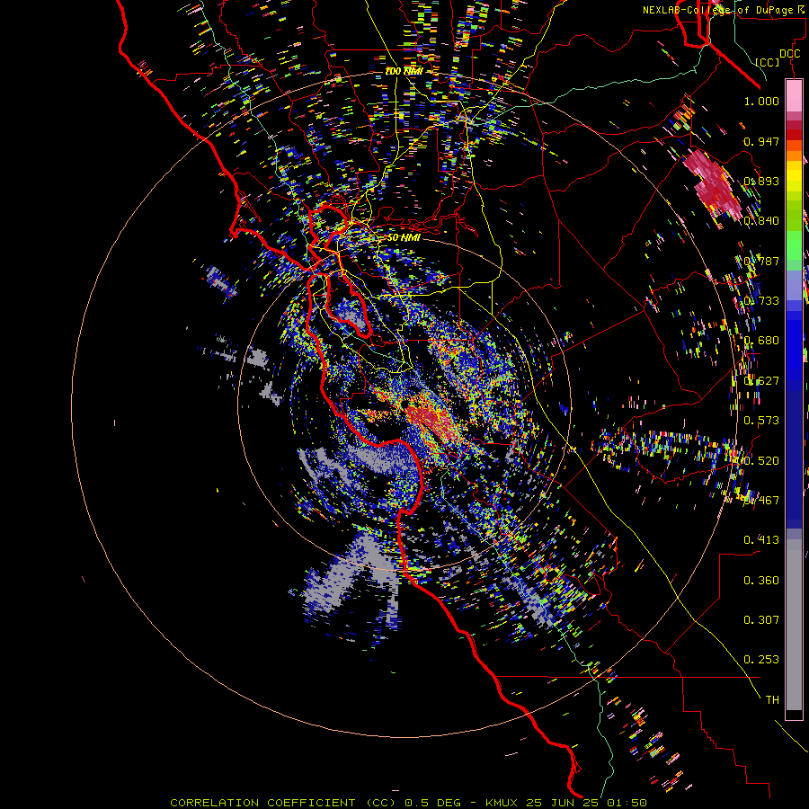The height and width of the screenshot is (809, 809).
Task: Click the 0.680 legend value
Action: 761,340
